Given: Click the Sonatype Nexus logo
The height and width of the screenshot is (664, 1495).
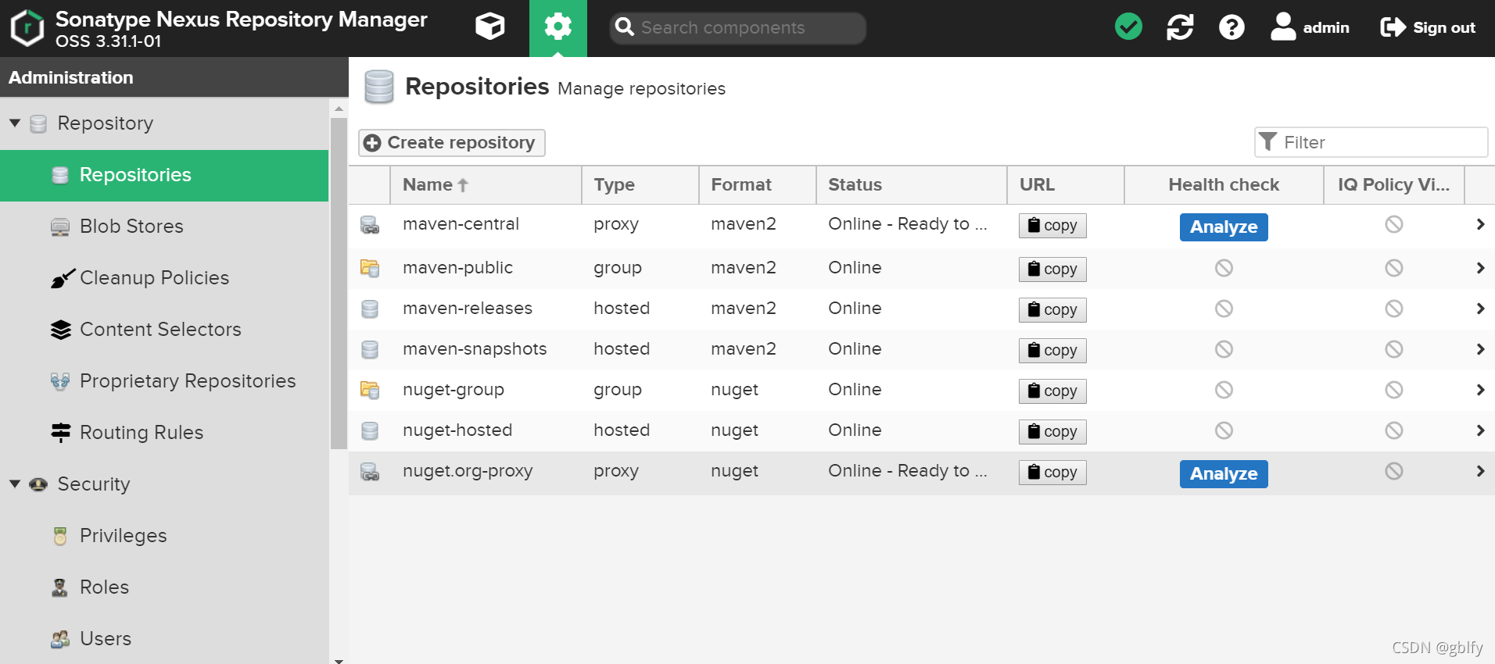Looking at the screenshot, I should (27, 28).
